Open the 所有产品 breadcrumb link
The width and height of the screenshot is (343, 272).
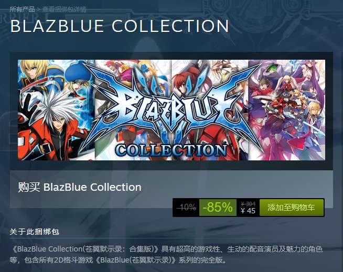[x=23, y=9]
